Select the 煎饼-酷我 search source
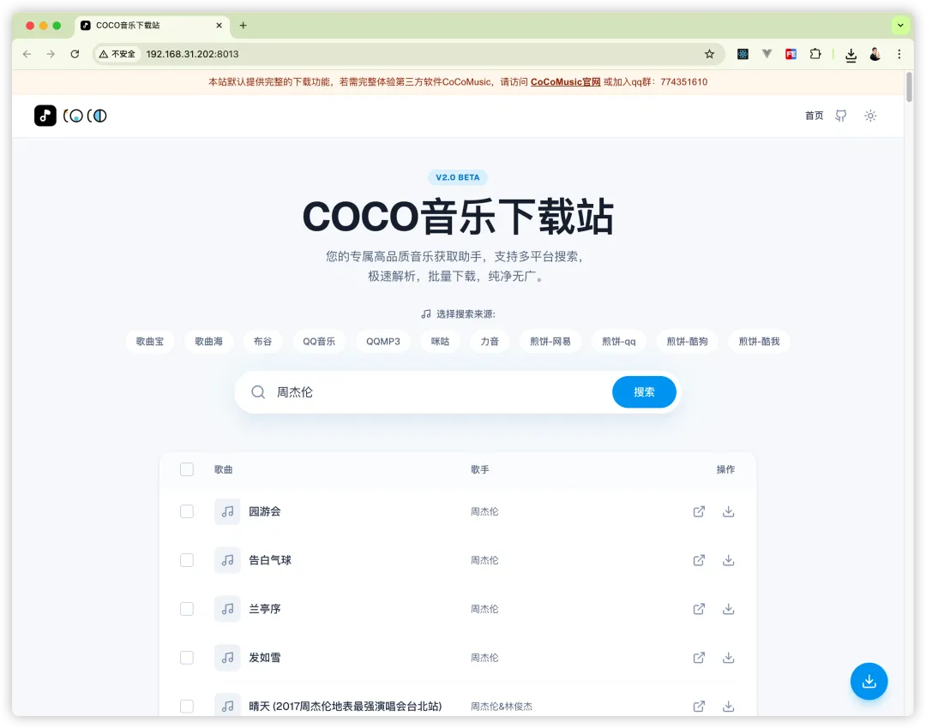Viewport: 926px width, 728px height. pos(759,342)
